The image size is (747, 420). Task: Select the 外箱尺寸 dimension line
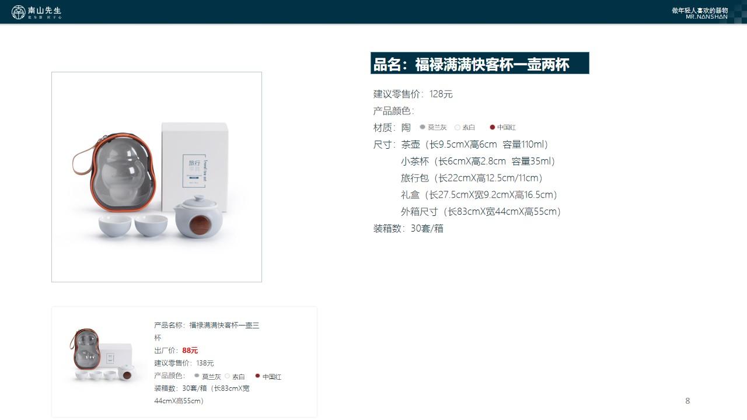481,212
